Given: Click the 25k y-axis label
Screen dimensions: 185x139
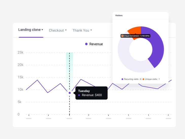Looking at the screenshot, I should coord(20,53).
